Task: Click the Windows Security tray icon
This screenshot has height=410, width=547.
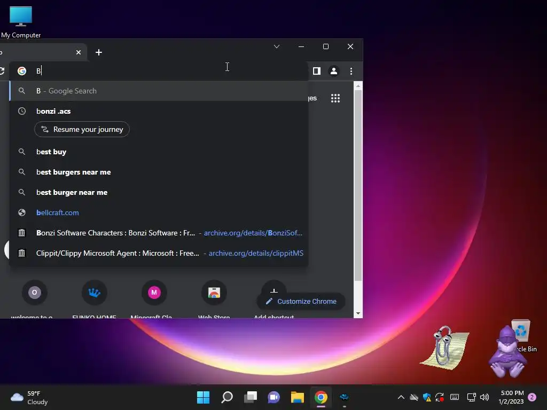Action: [427, 397]
